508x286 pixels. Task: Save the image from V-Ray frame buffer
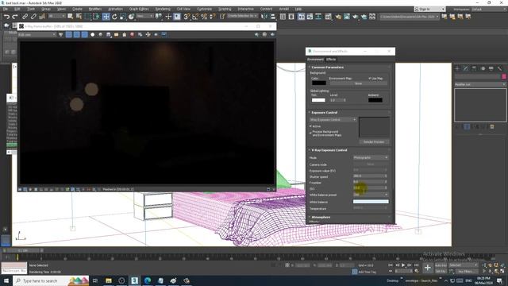tap(108, 34)
